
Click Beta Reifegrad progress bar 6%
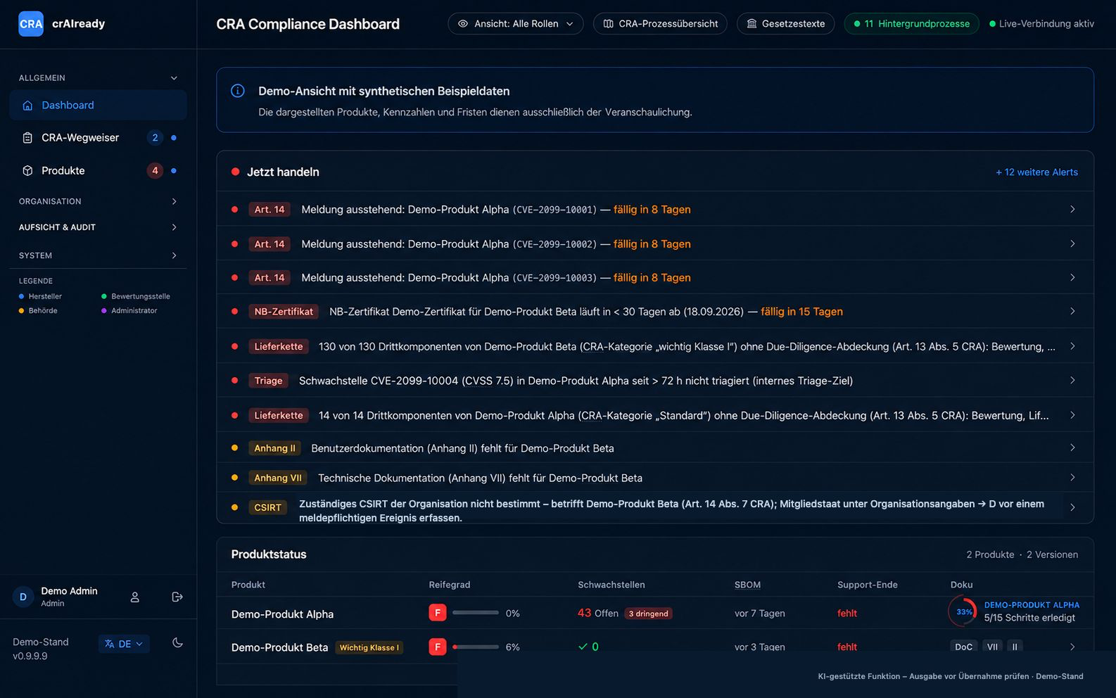[476, 647]
